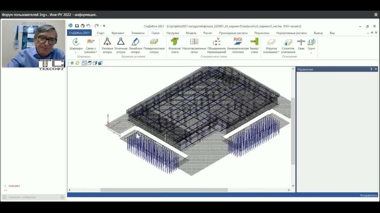380x213 pixels.
Task: Open Несогласованные сетки tool
Action: pos(194,45)
